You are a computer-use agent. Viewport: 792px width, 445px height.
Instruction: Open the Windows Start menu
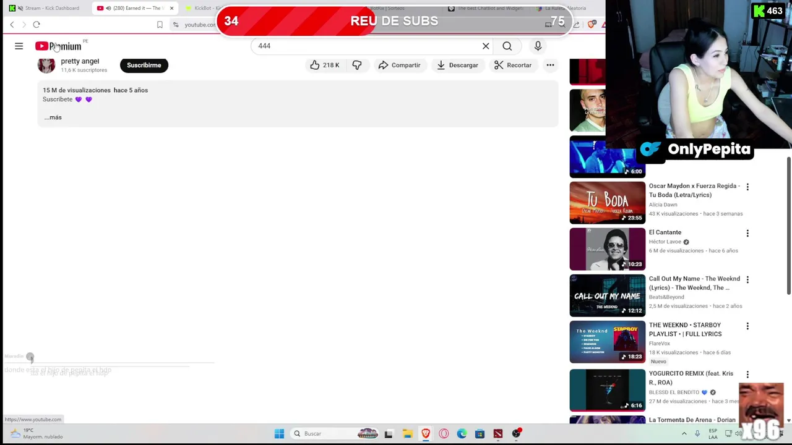click(279, 434)
